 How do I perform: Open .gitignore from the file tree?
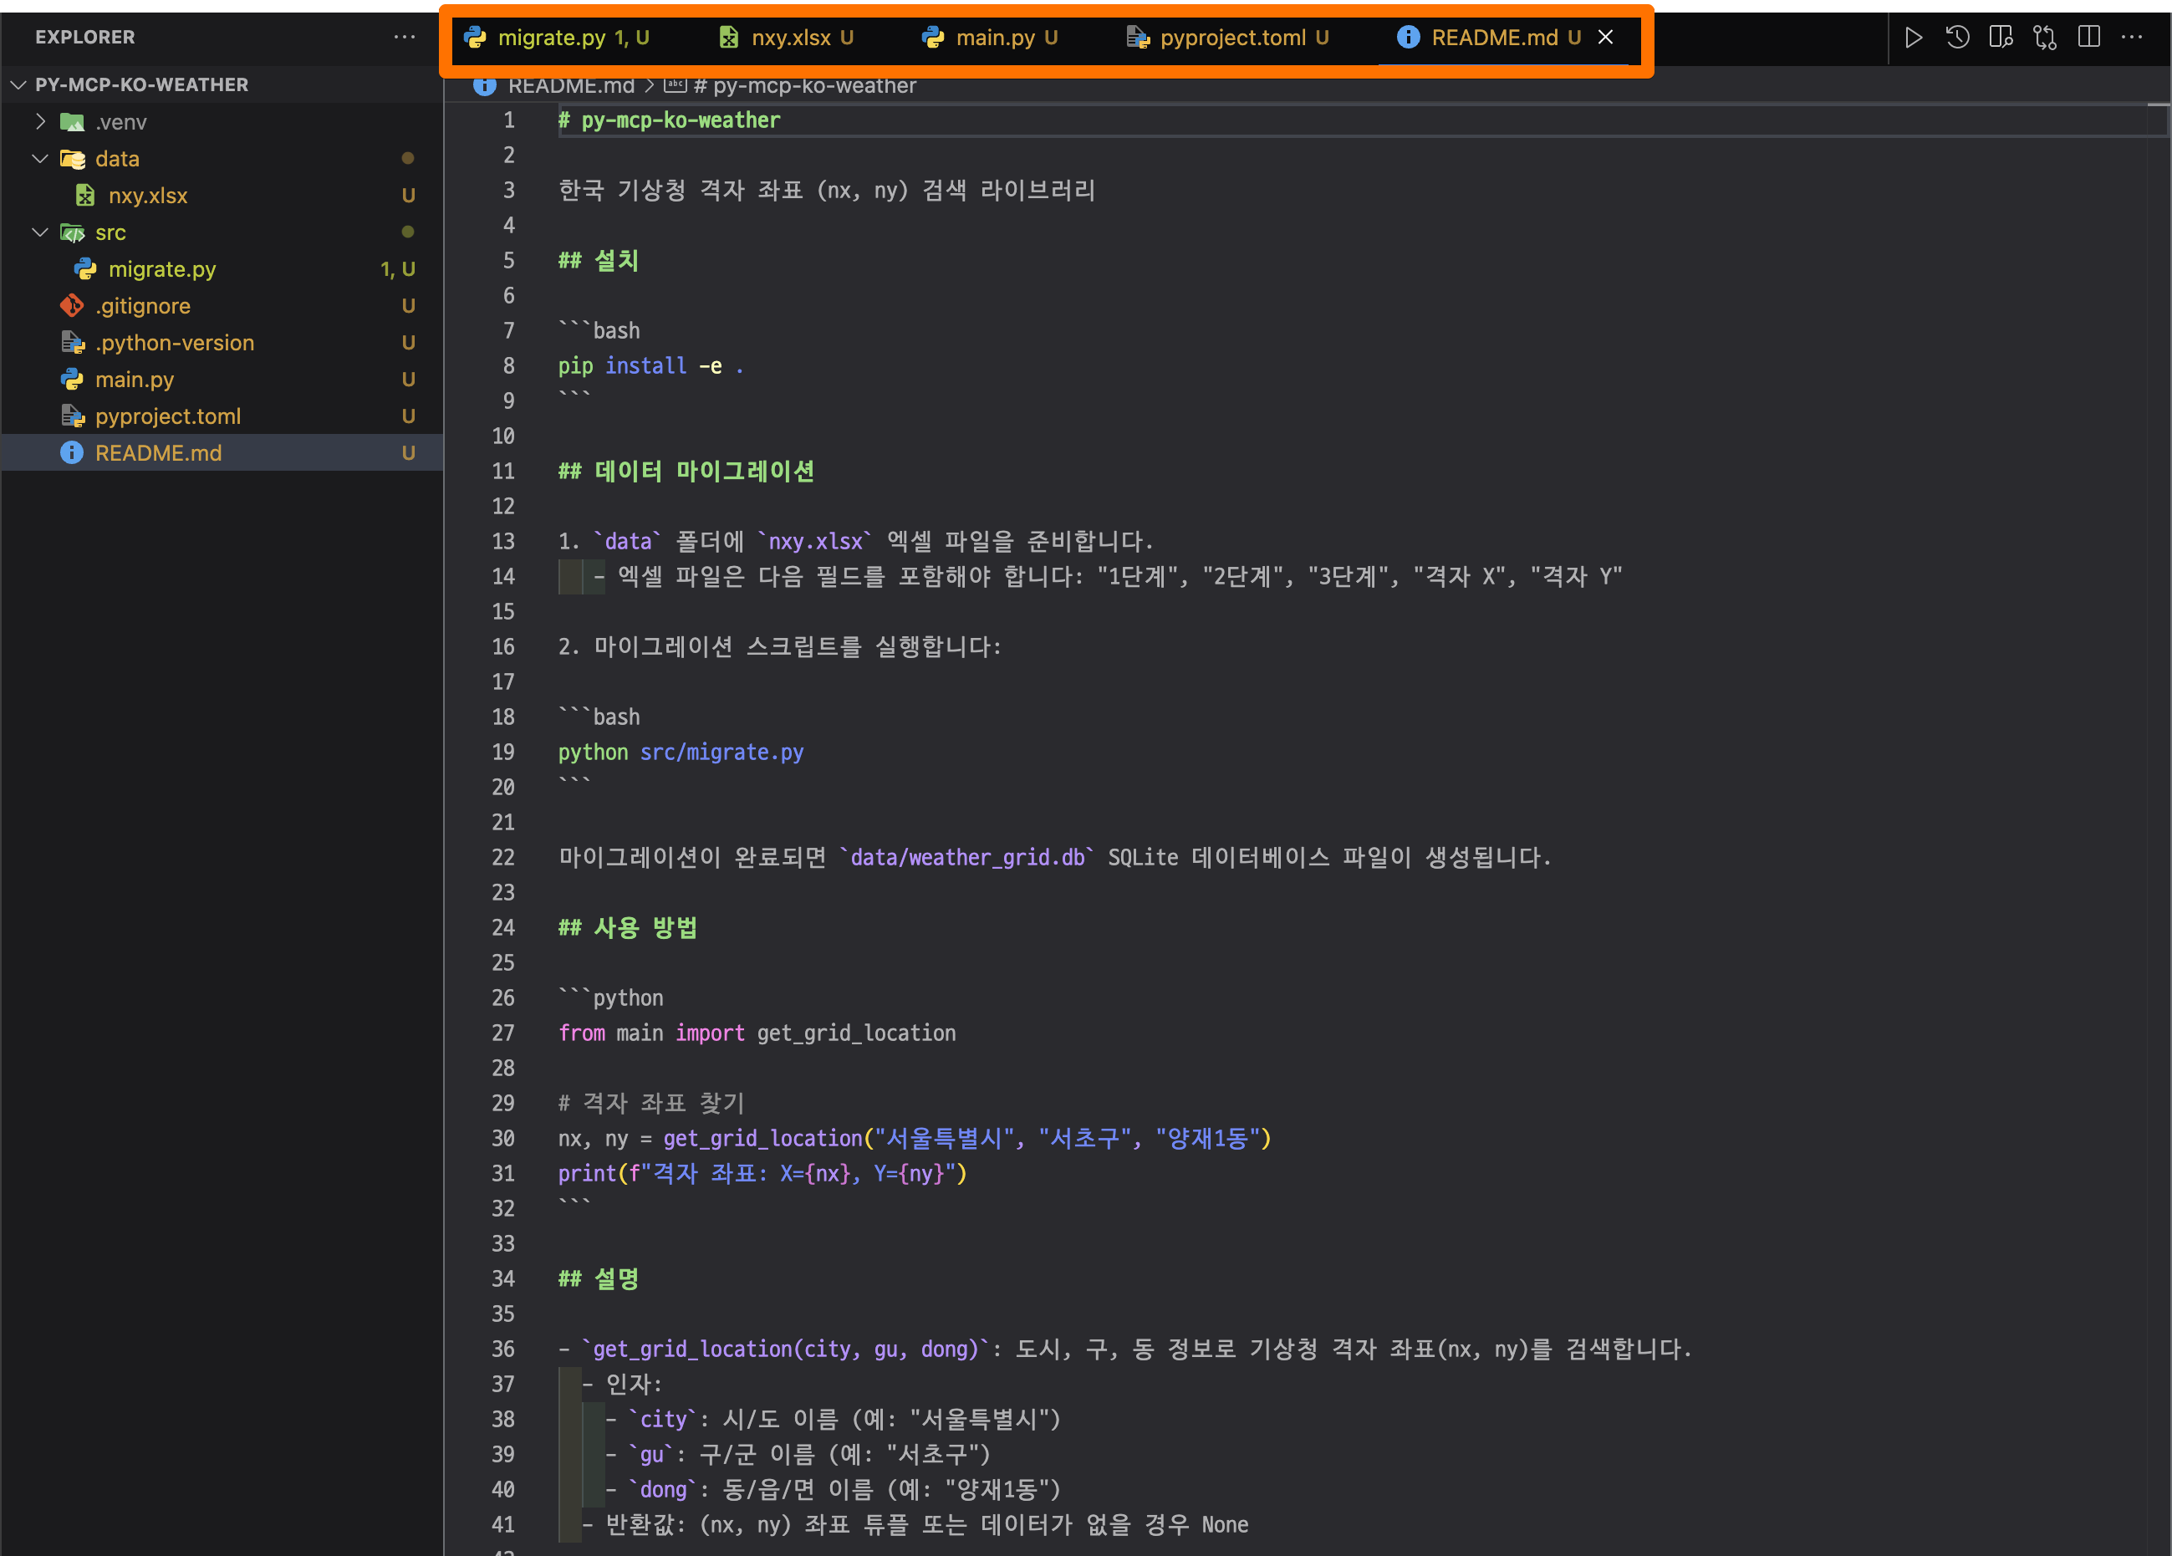[x=142, y=305]
